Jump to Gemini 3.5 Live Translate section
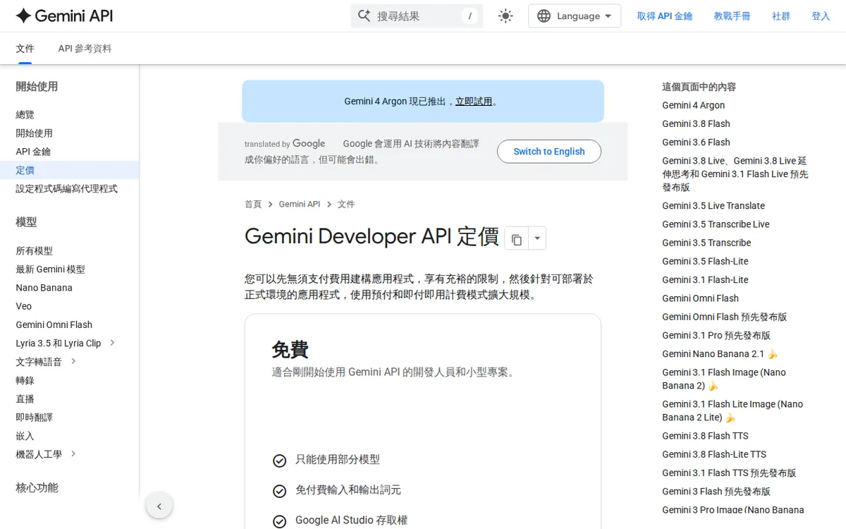This screenshot has height=529, width=846. pyautogui.click(x=713, y=205)
